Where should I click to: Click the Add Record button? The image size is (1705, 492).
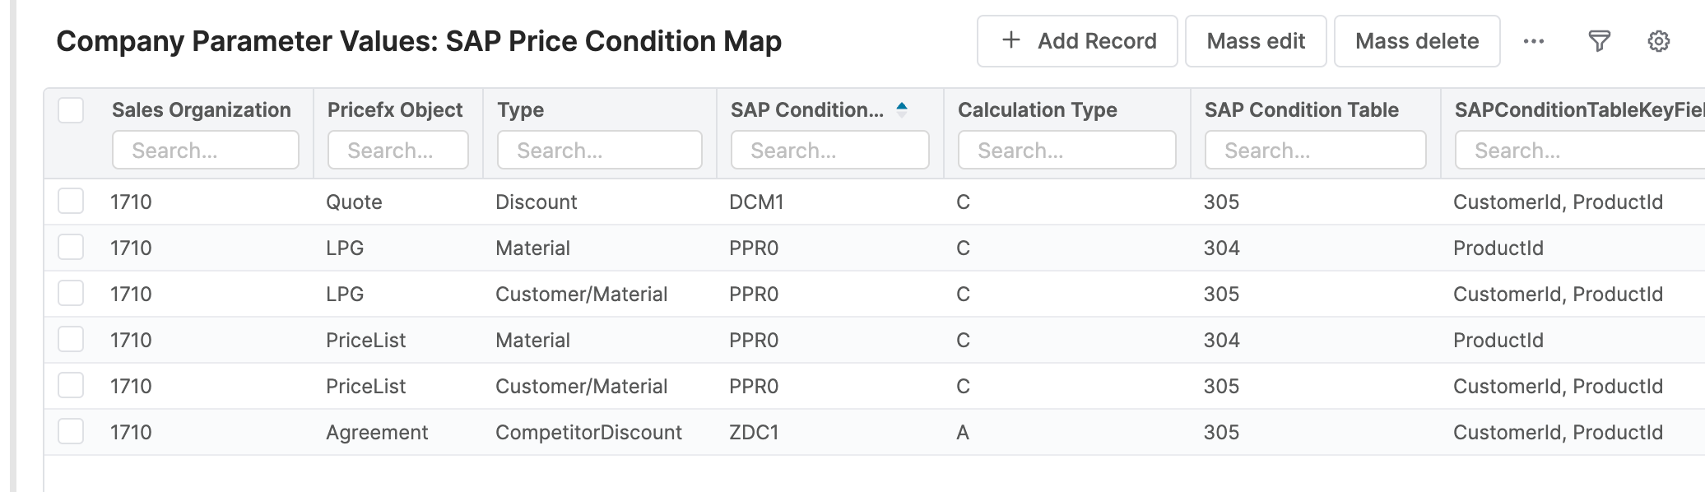coord(1077,40)
